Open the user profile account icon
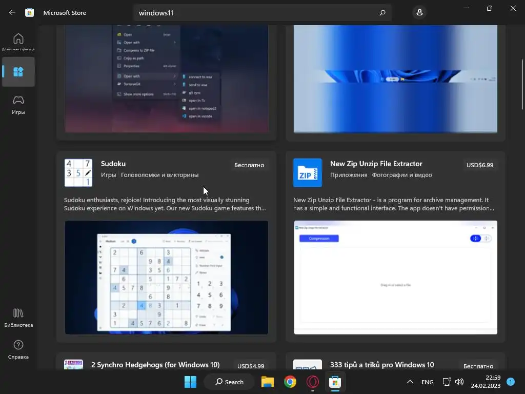 (419, 13)
